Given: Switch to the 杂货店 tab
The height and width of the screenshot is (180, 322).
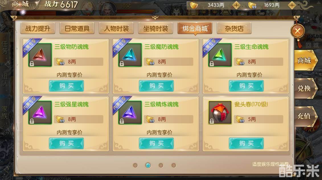Looking at the screenshot, I should pos(234,28).
